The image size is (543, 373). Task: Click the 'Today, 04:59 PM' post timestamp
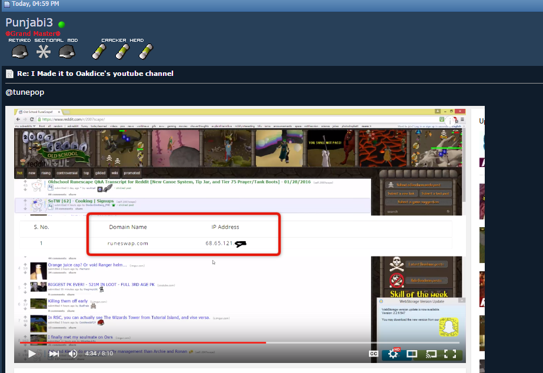[35, 4]
